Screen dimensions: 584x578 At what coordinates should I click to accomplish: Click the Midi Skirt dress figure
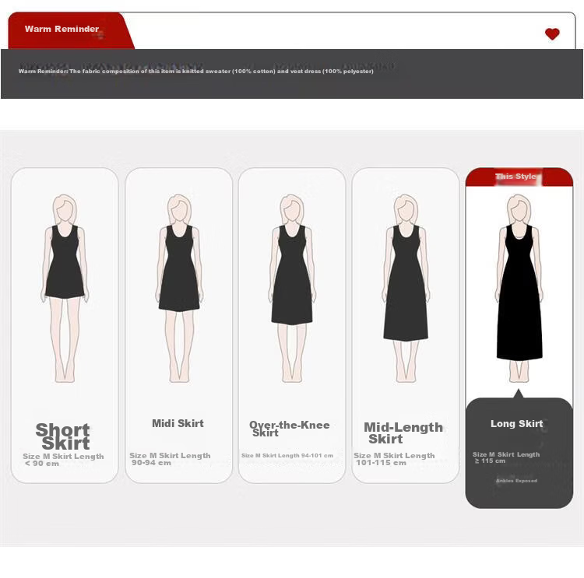tap(179, 289)
